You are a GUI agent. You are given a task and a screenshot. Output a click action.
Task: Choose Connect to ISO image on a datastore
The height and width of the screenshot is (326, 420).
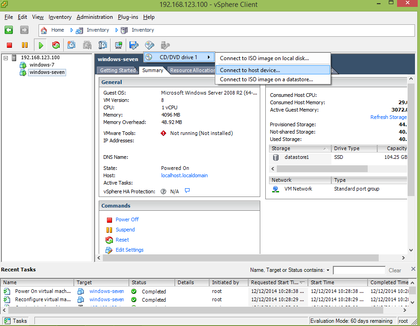point(273,79)
